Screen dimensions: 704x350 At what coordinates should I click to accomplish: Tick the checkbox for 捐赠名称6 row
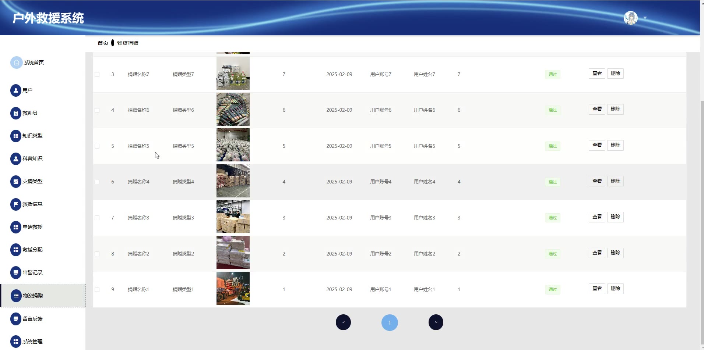click(97, 110)
